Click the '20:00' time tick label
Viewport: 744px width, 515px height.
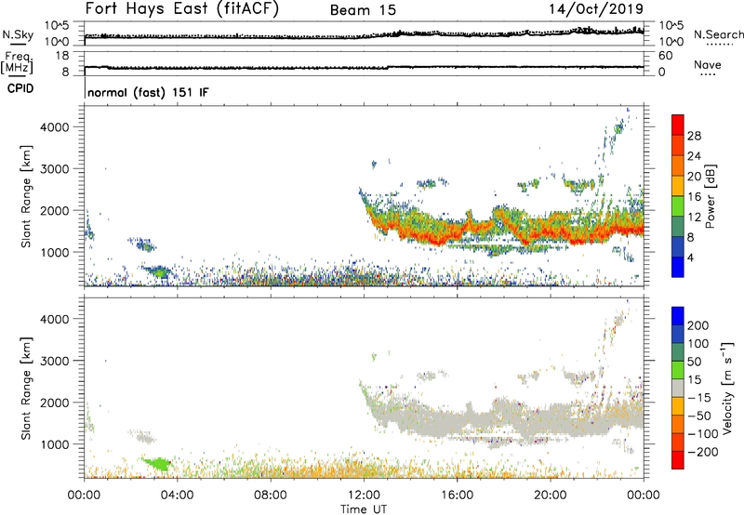pyautogui.click(x=550, y=495)
